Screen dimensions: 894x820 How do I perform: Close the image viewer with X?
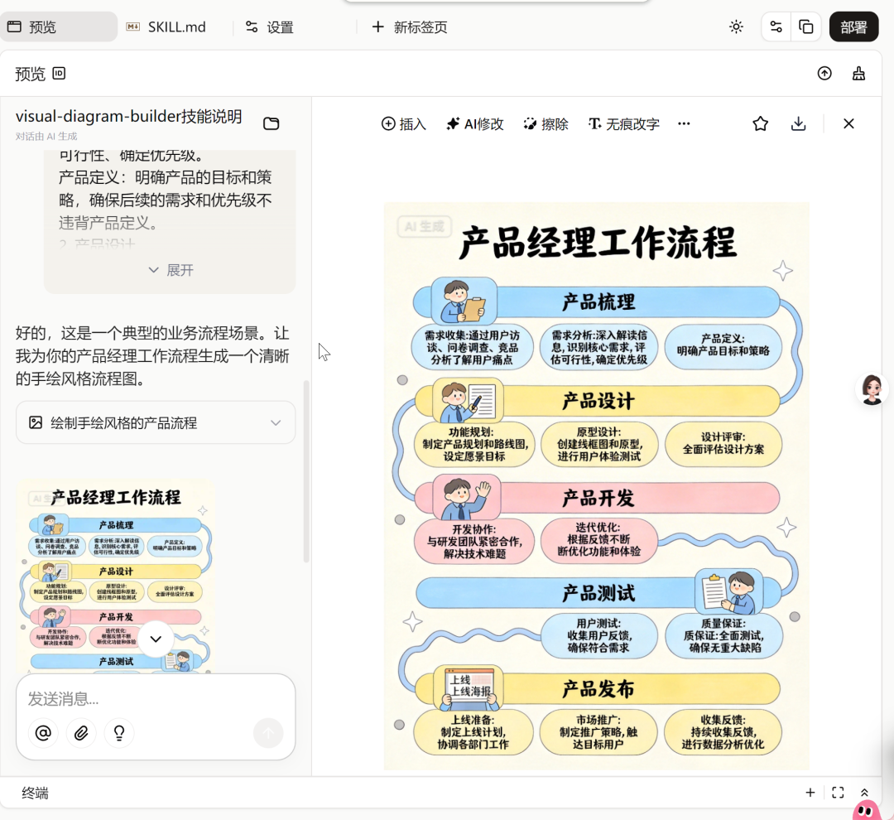coord(848,123)
